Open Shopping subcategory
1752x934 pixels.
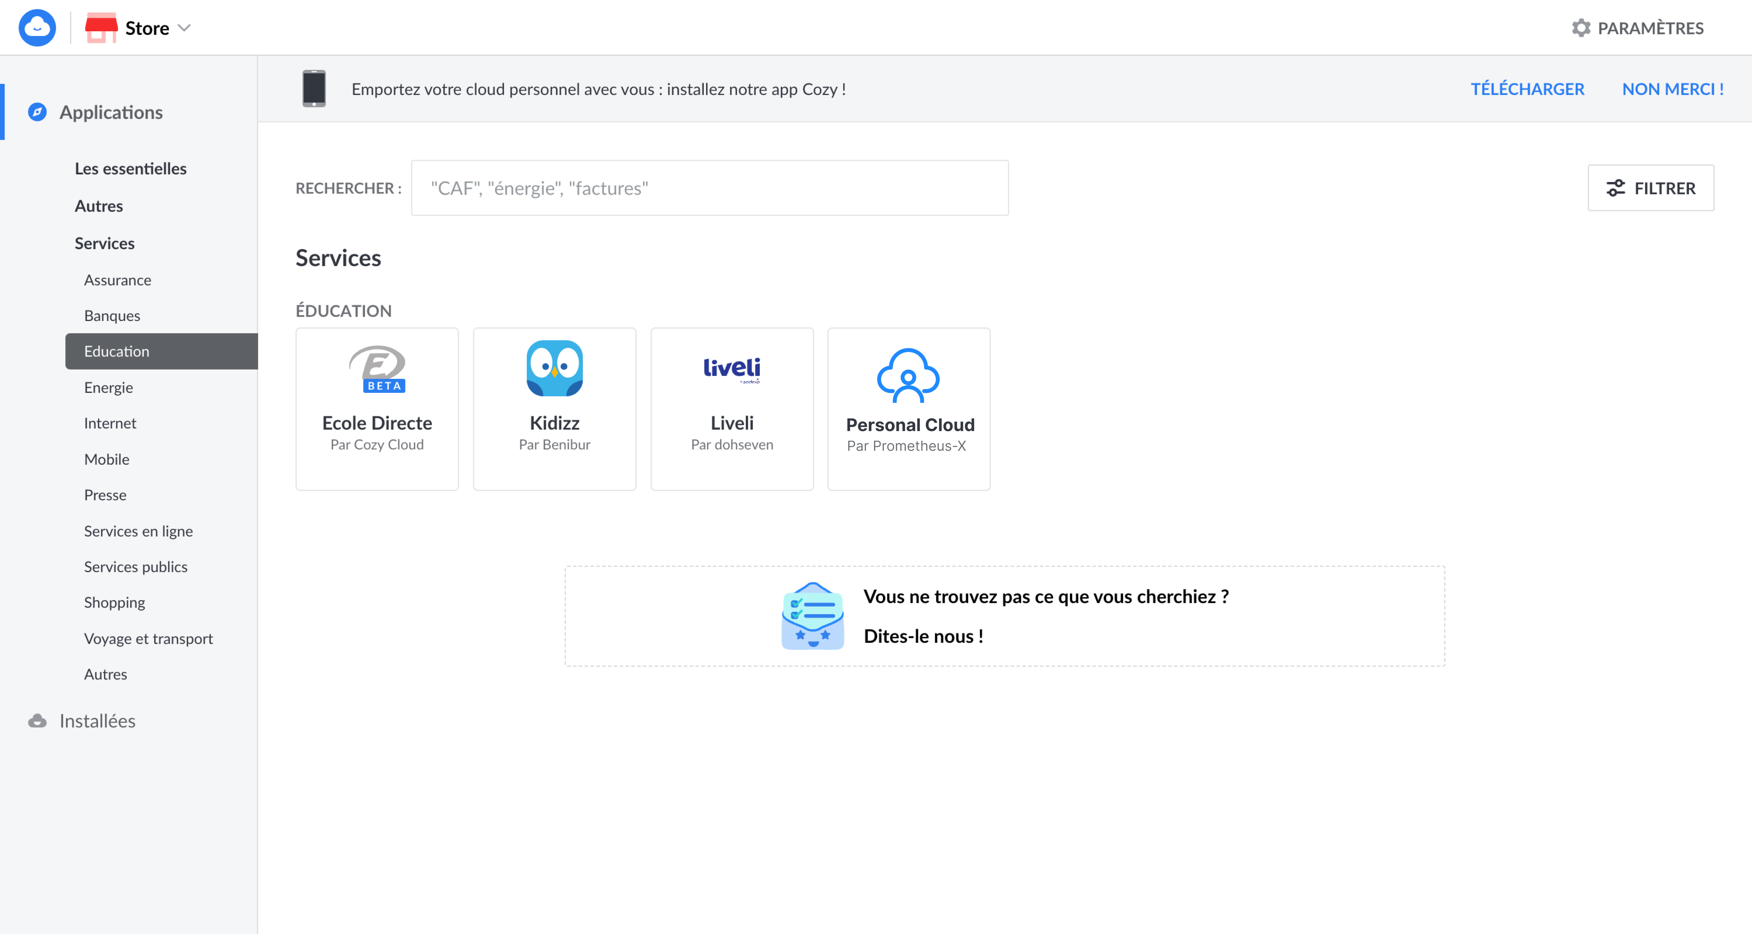(x=114, y=602)
